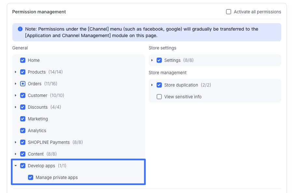295x193 pixels.
Task: Expand the Discounts permission arrow
Action: (x=16, y=107)
